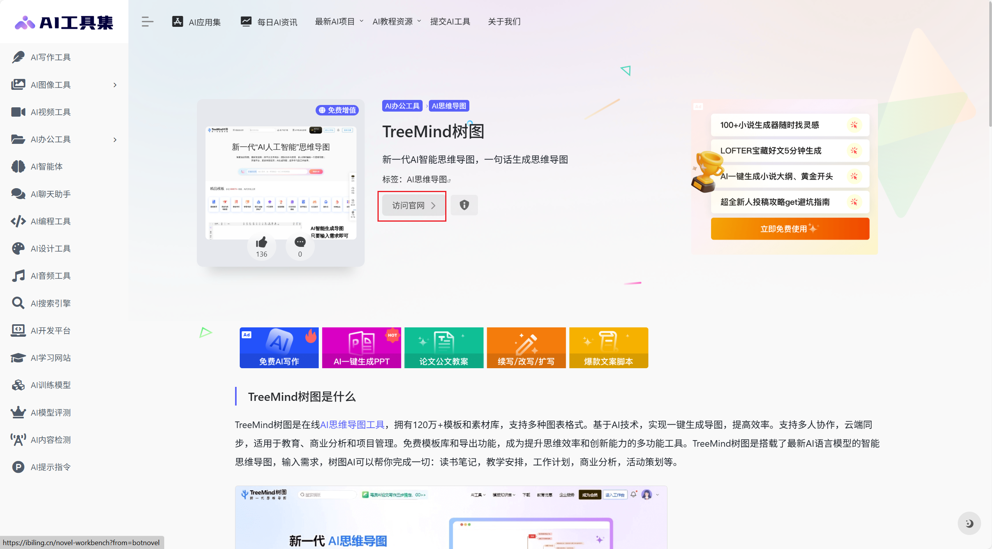Expand AI图像工具 submenu chevron
Screen dimensions: 992x549
115,85
